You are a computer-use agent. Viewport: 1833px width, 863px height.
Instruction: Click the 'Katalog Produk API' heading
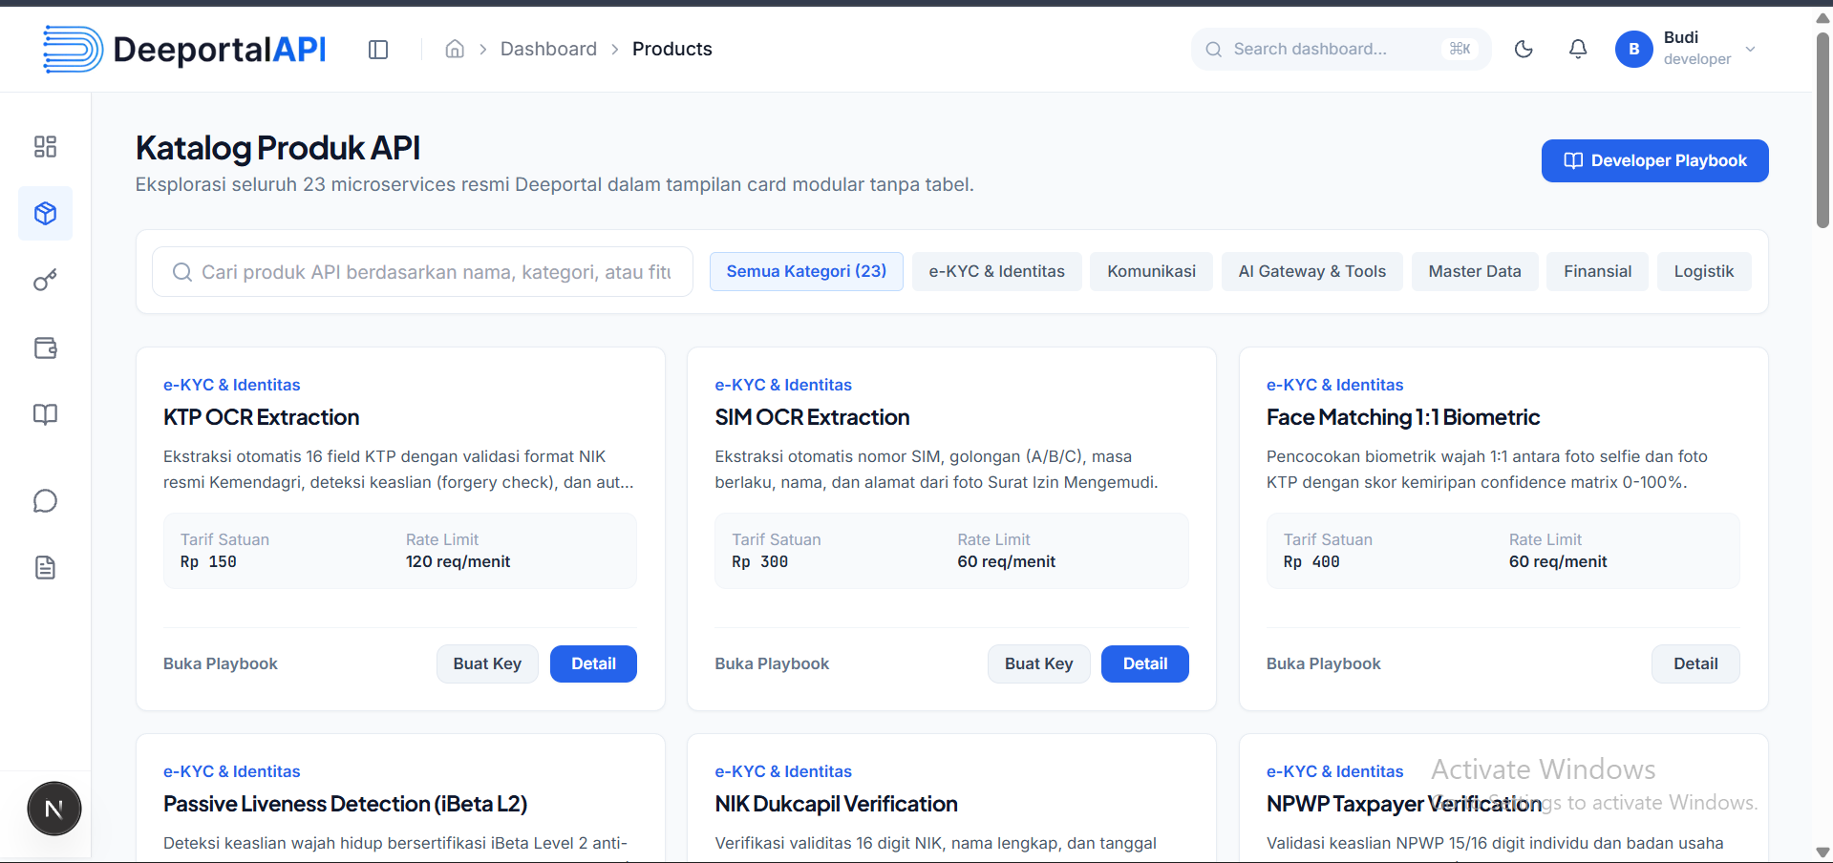[x=278, y=148]
